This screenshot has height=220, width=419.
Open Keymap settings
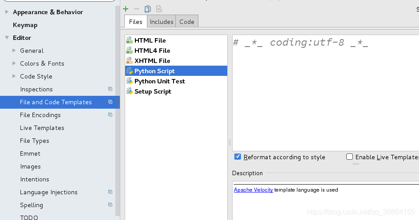(x=25, y=25)
